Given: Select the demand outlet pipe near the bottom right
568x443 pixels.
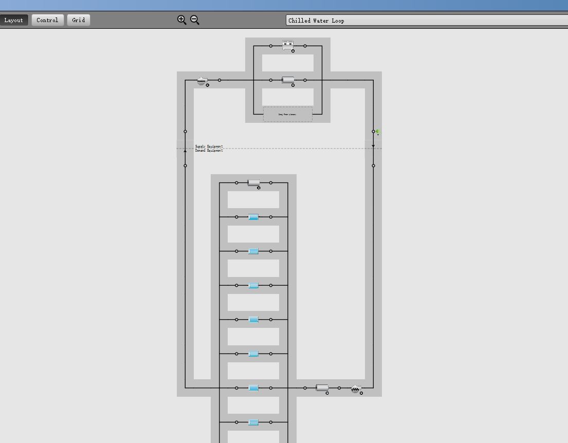Looking at the screenshot, I should [322, 388].
